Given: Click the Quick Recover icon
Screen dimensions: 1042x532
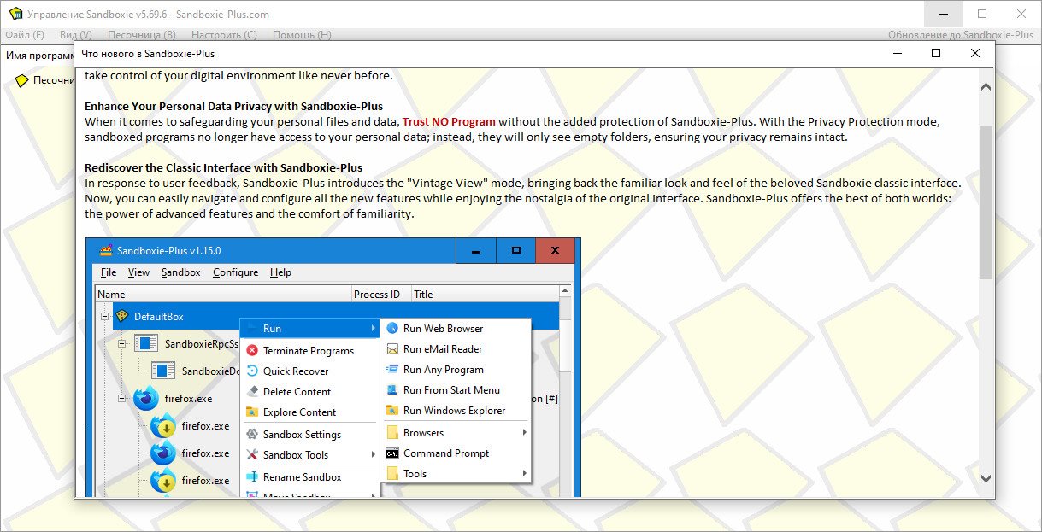Looking at the screenshot, I should (252, 371).
